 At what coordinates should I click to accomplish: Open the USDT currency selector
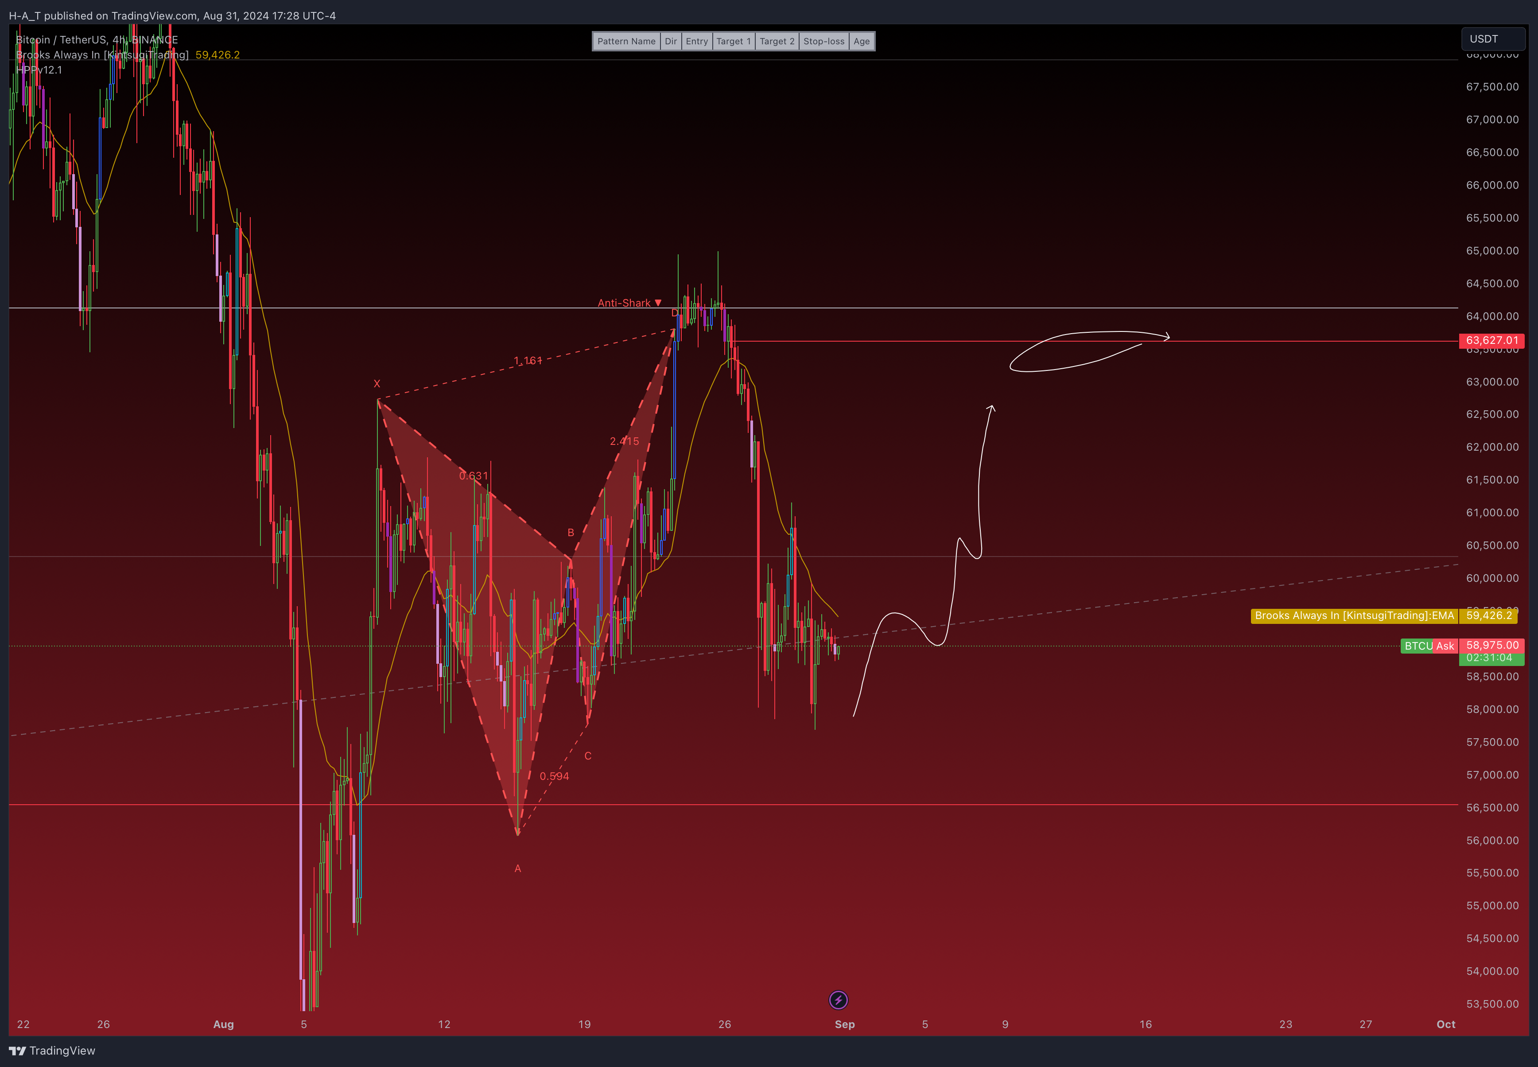click(x=1493, y=39)
